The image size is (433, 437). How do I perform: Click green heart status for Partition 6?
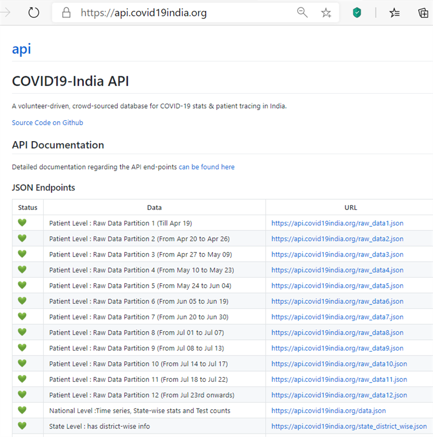[22, 300]
